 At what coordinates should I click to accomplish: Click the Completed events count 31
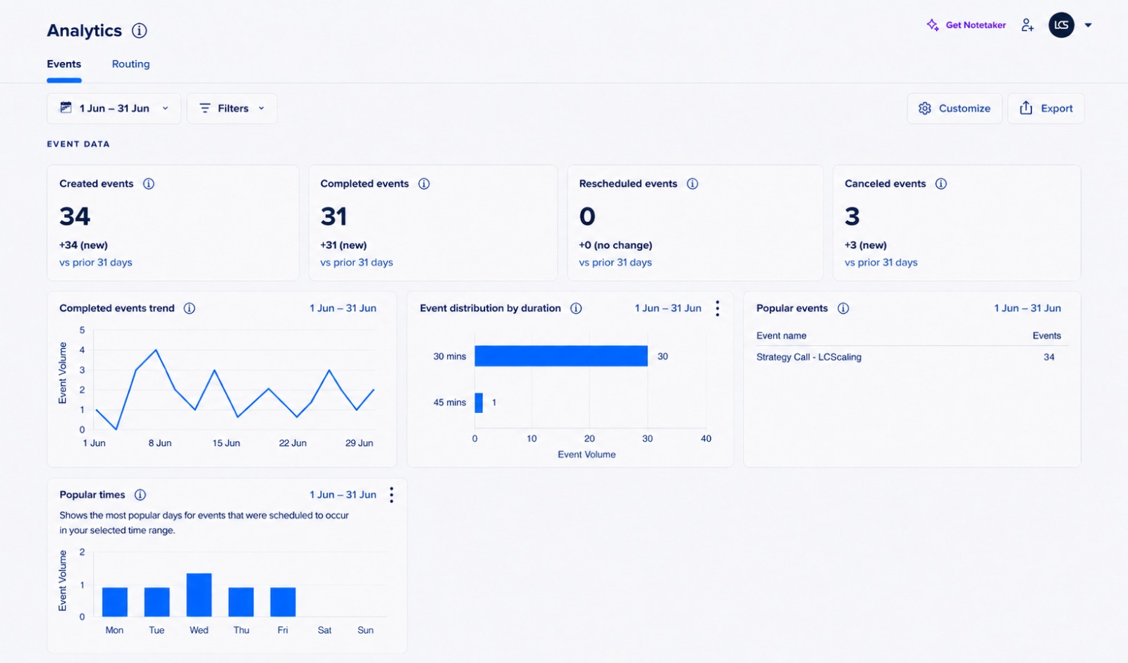click(333, 216)
